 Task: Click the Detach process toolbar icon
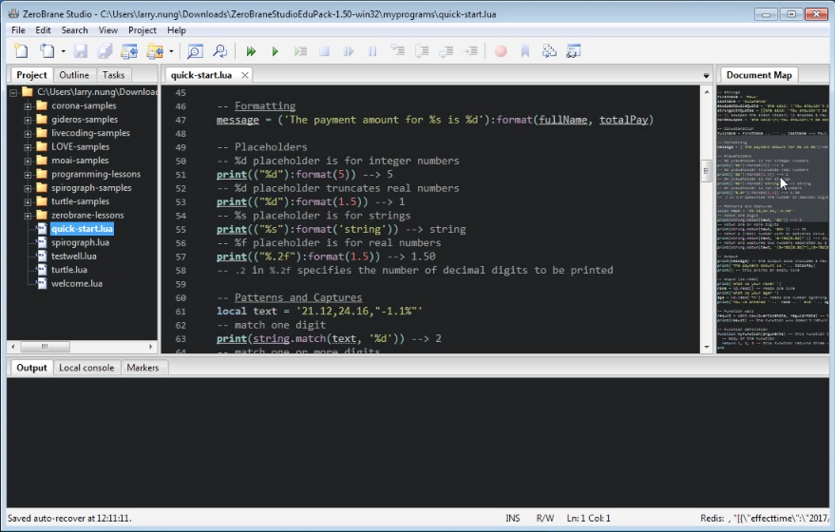[x=349, y=51]
